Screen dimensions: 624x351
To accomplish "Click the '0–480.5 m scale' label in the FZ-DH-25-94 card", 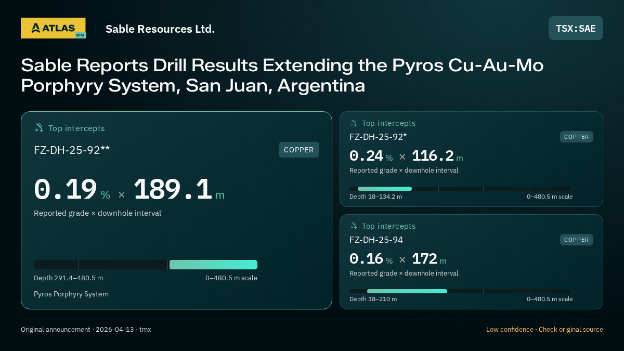I will point(550,299).
